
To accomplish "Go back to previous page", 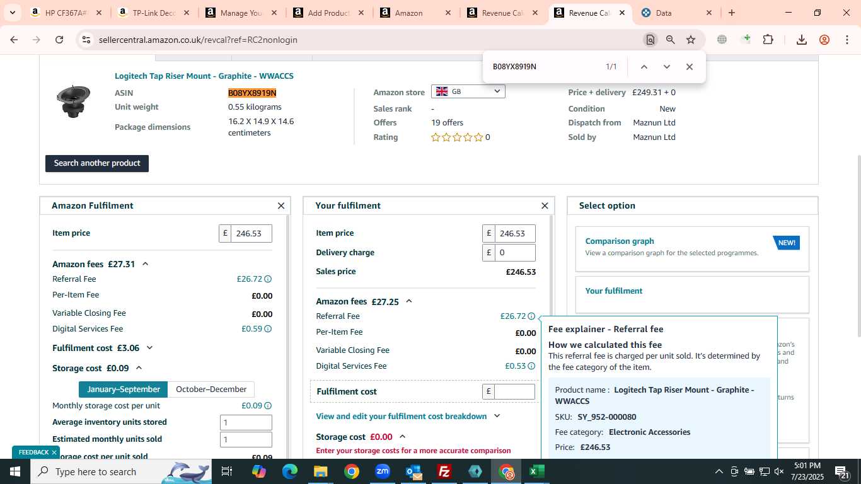I will [14, 40].
